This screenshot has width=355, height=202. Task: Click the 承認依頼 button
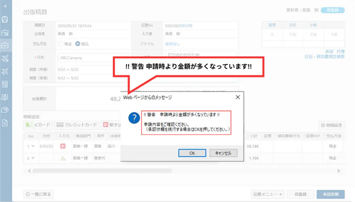pyautogui.click(x=331, y=194)
